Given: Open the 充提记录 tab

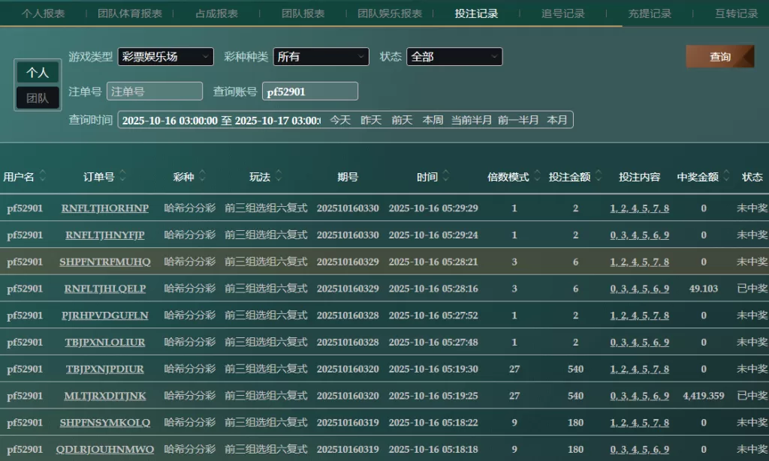Looking at the screenshot, I should pyautogui.click(x=650, y=13).
